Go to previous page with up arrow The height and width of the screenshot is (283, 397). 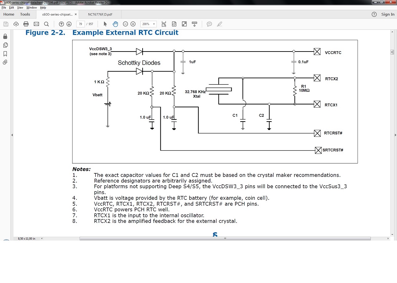pos(61,24)
